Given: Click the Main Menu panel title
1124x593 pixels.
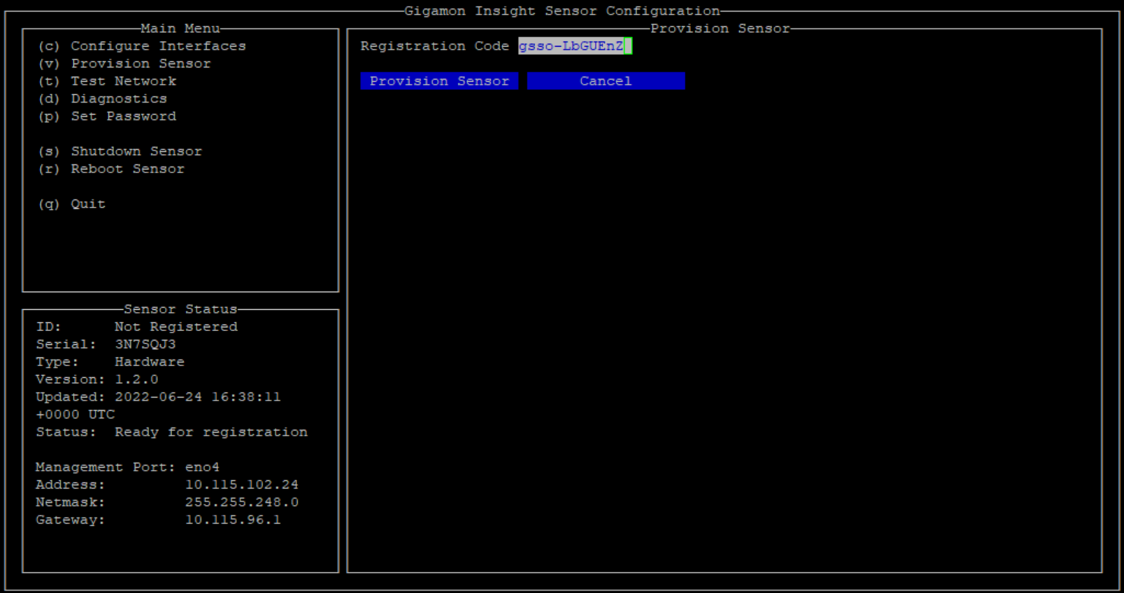Looking at the screenshot, I should pos(180,28).
